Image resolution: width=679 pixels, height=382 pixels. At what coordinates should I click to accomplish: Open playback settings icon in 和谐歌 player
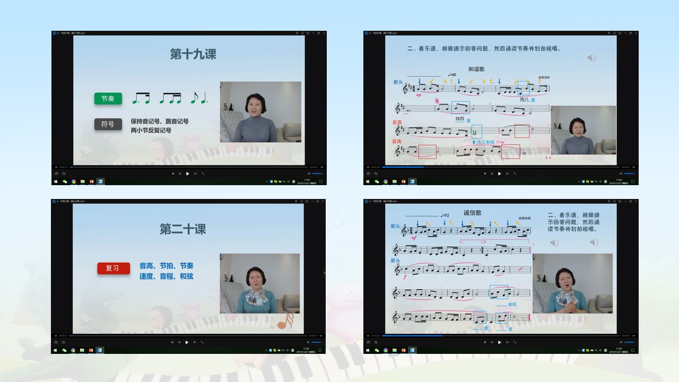click(x=376, y=173)
